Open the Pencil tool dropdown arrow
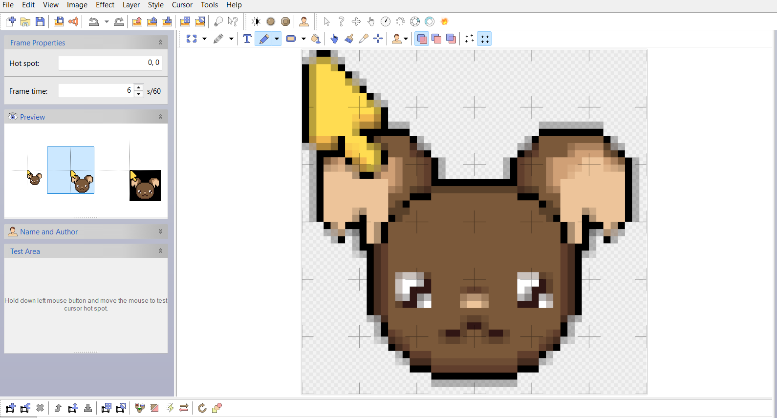Screen dimensions: 777x418 (277, 39)
